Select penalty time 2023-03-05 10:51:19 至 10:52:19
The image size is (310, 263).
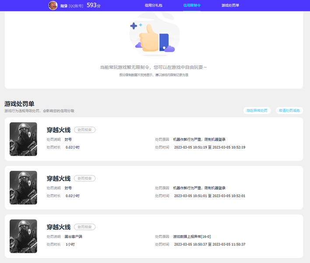tap(210, 147)
